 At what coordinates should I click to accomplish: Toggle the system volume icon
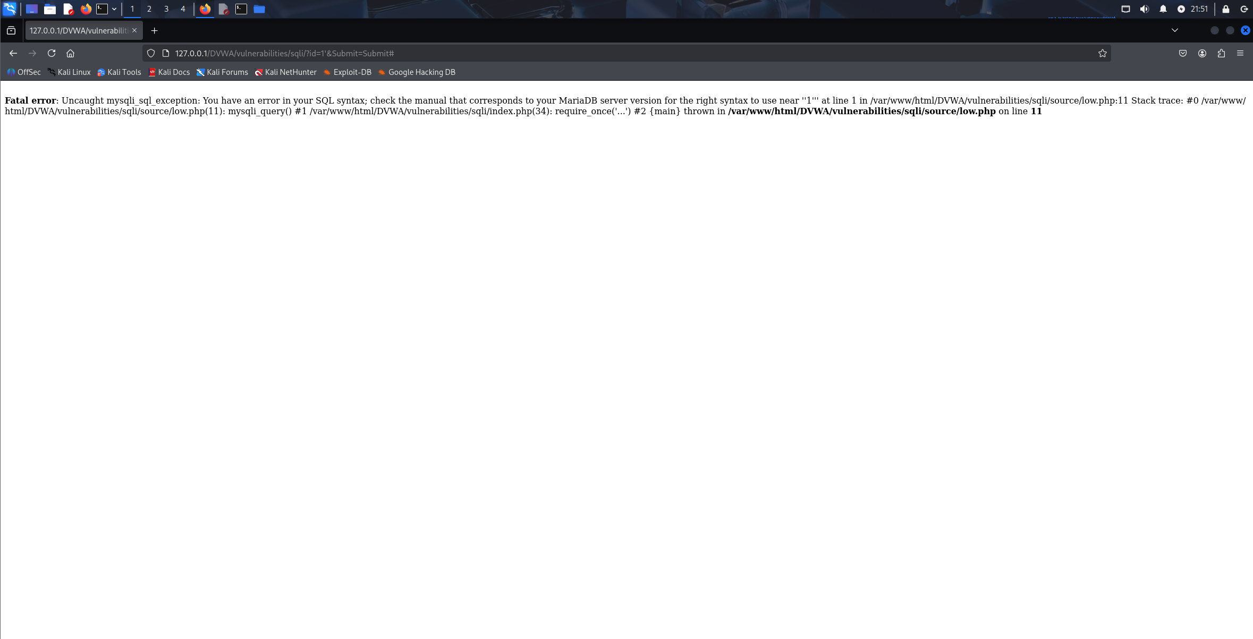point(1145,9)
